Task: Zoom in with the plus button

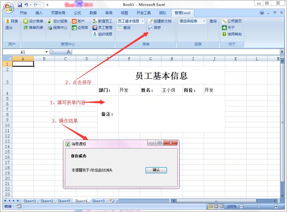Action: point(276,206)
